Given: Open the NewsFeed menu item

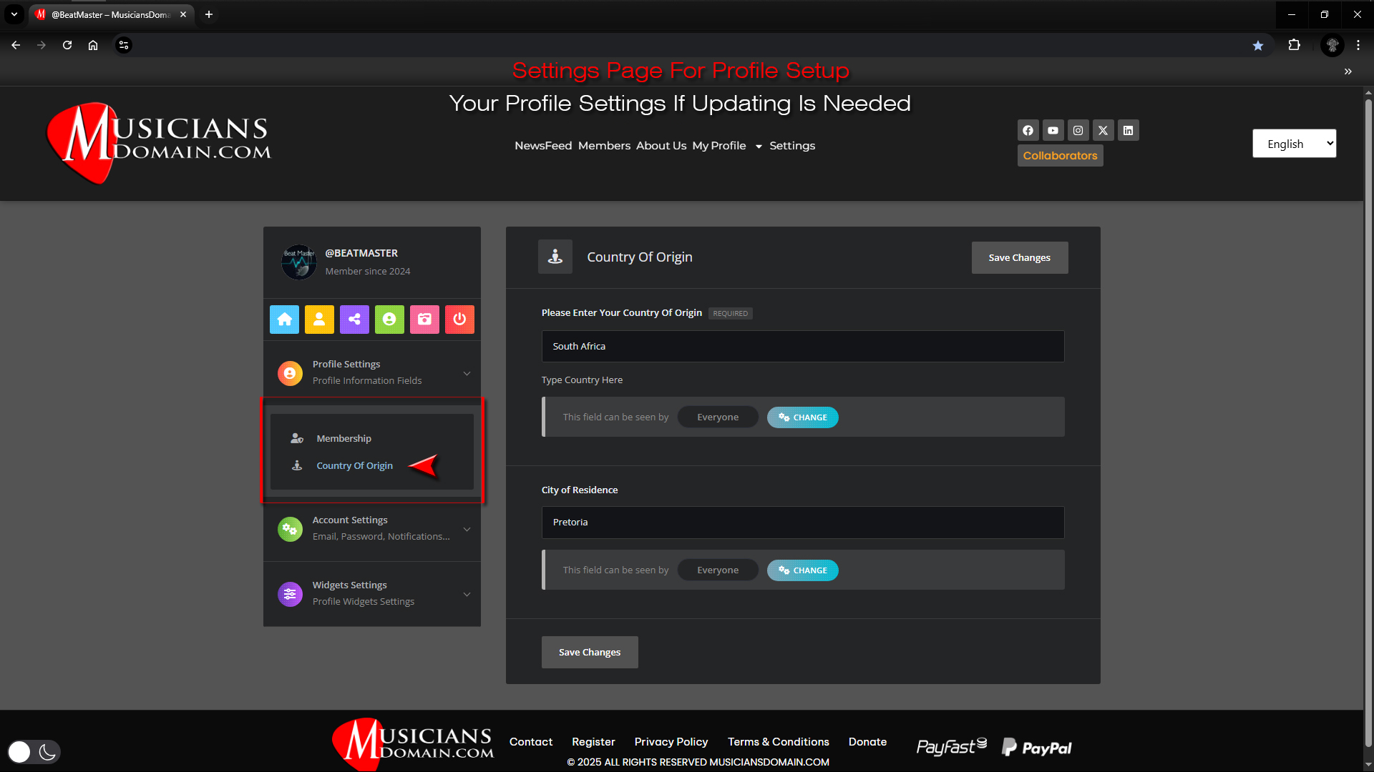Looking at the screenshot, I should click(543, 146).
